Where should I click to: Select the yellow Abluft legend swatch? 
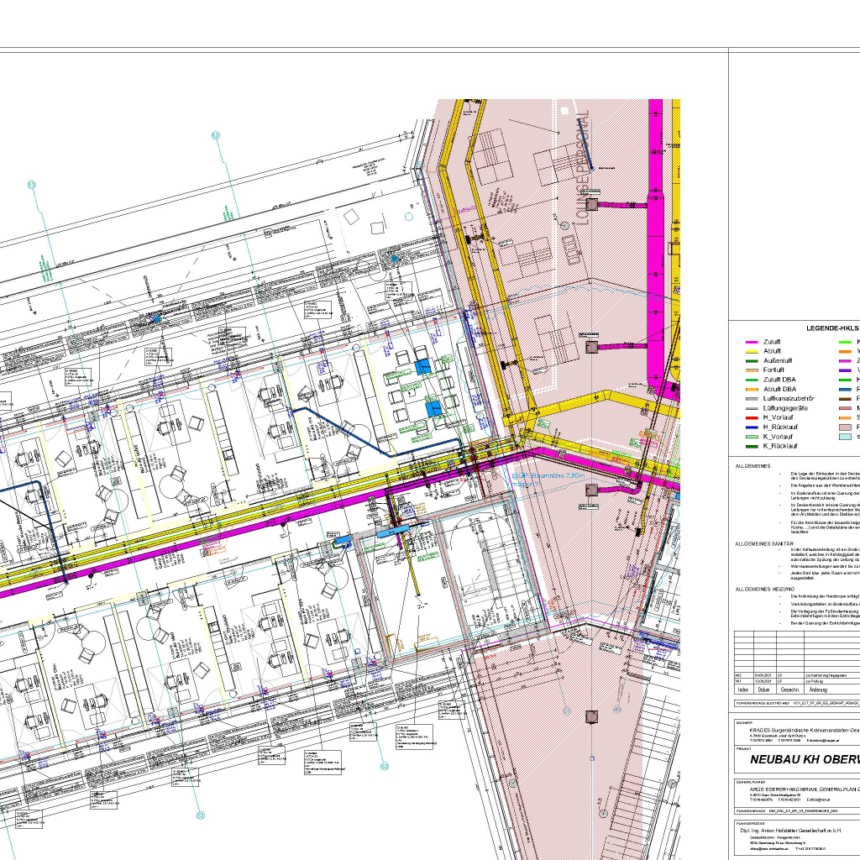pyautogui.click(x=752, y=352)
